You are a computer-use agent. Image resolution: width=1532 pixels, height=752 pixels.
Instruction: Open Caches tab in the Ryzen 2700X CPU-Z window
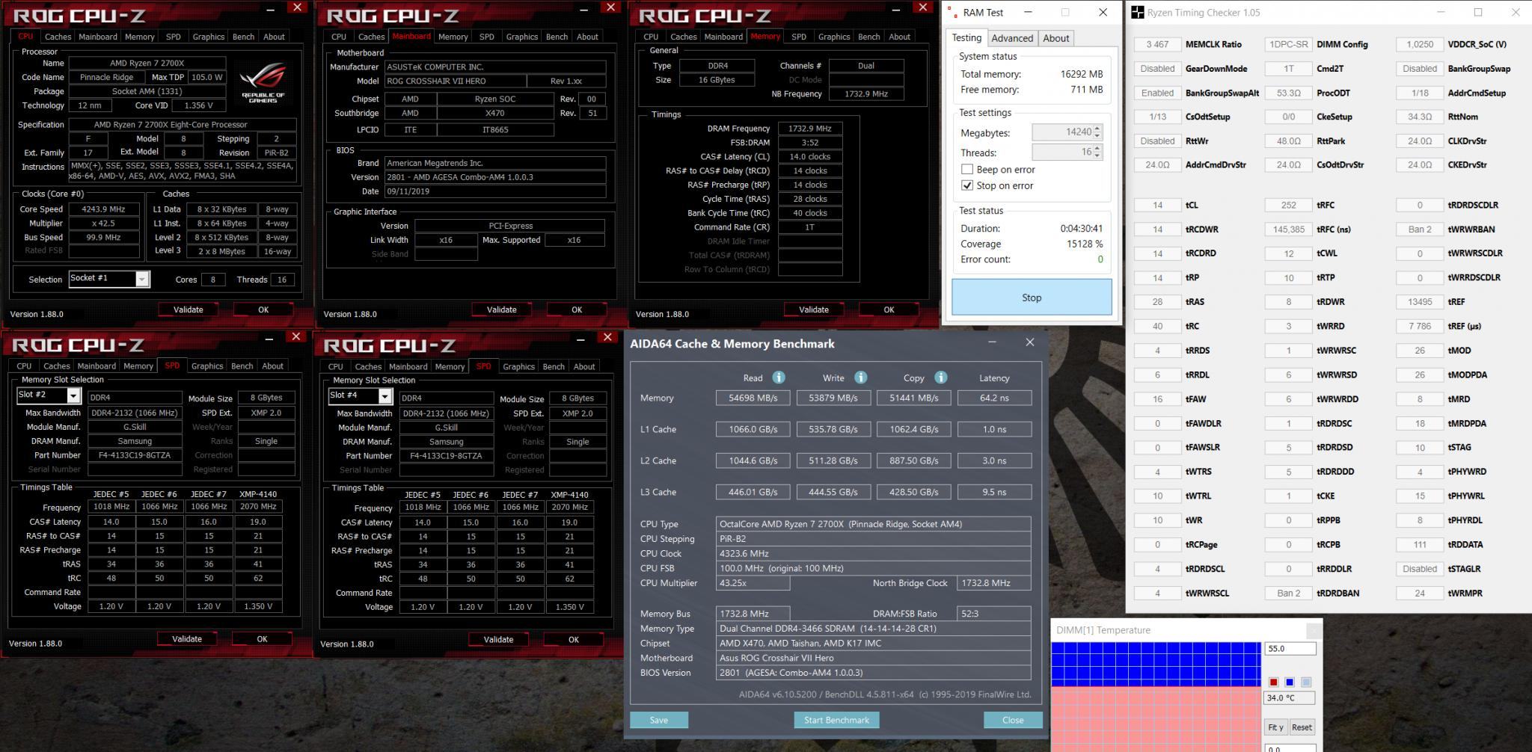click(58, 37)
